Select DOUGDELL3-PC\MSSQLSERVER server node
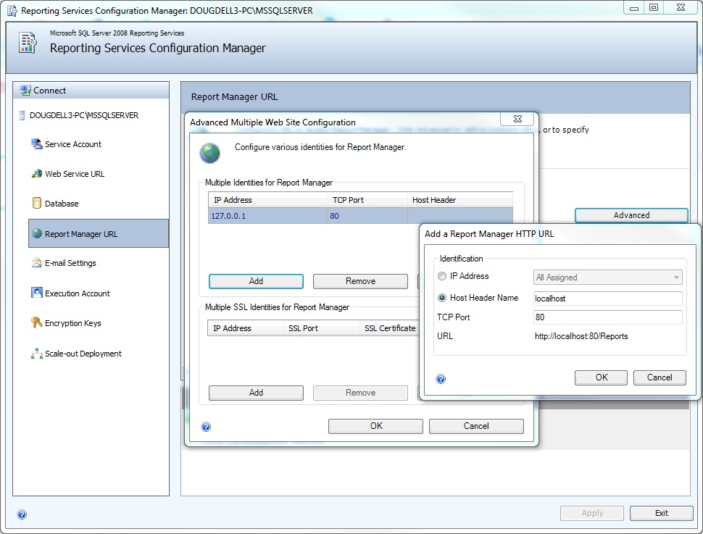Screen dimensions: 703x534 click(84, 115)
